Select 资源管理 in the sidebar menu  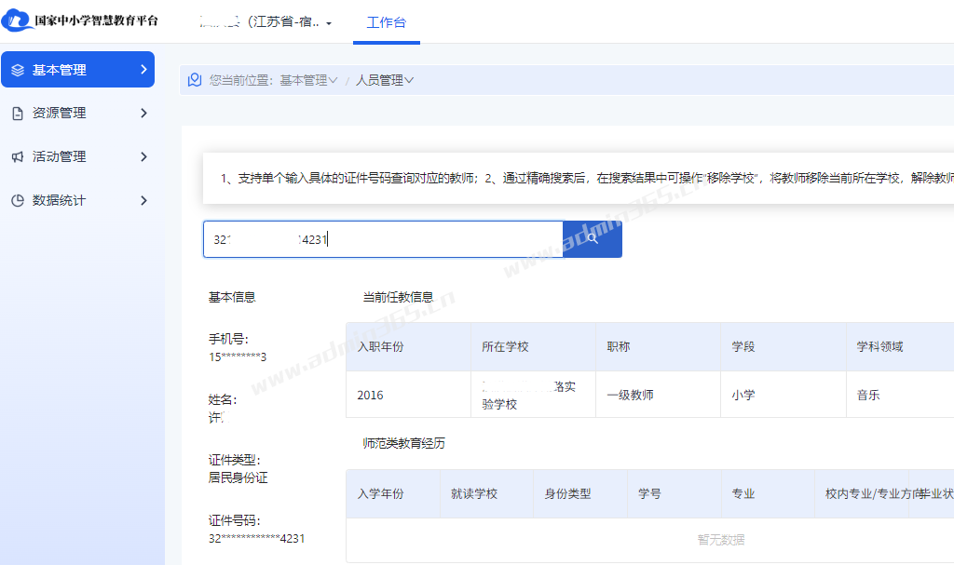[60, 114]
